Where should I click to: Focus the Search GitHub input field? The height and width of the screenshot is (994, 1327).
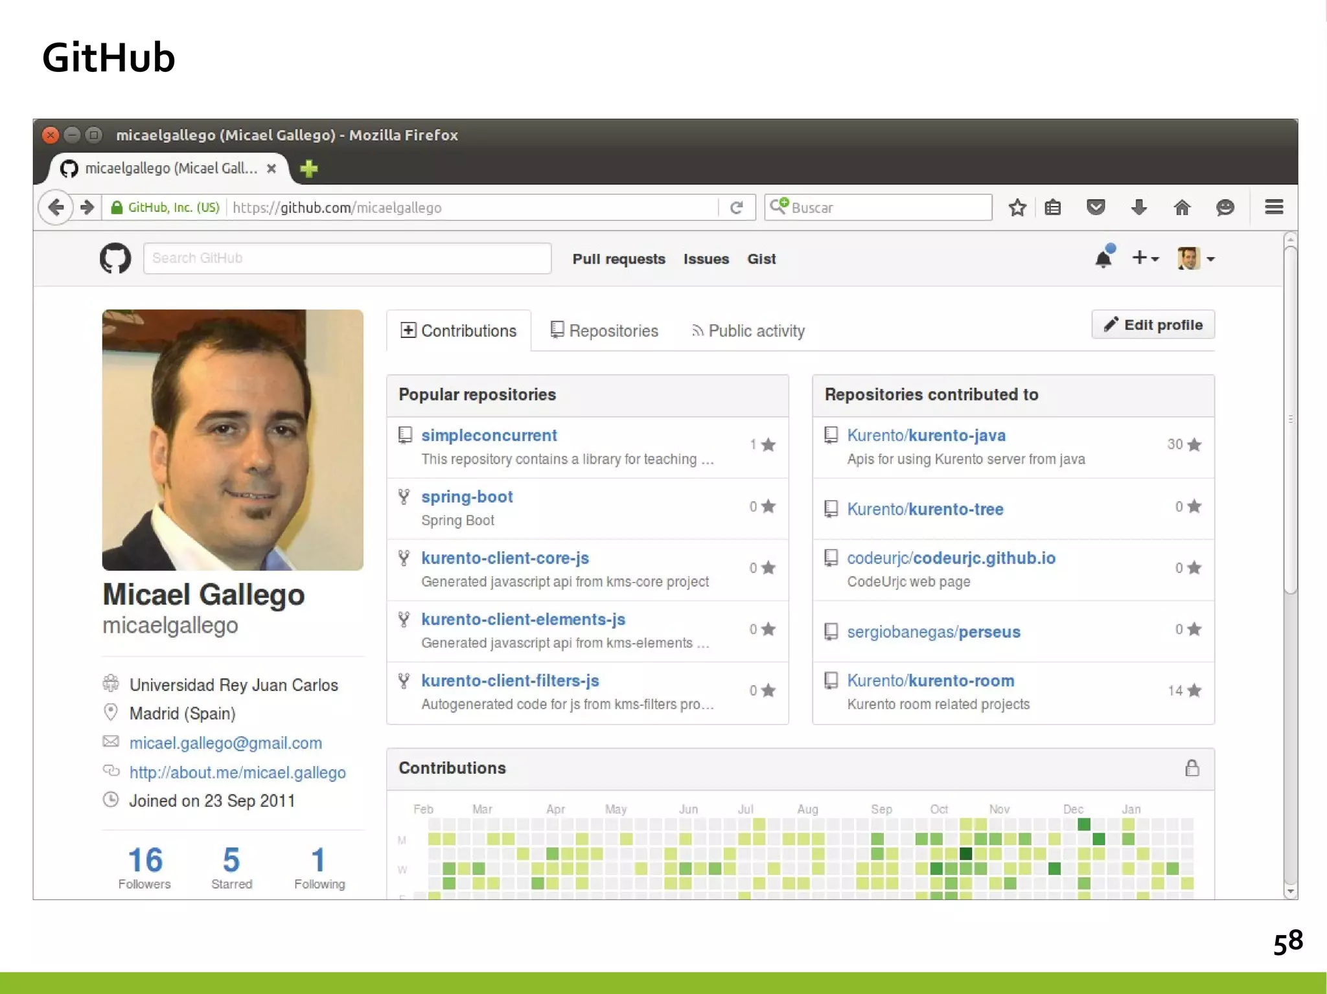click(x=347, y=258)
